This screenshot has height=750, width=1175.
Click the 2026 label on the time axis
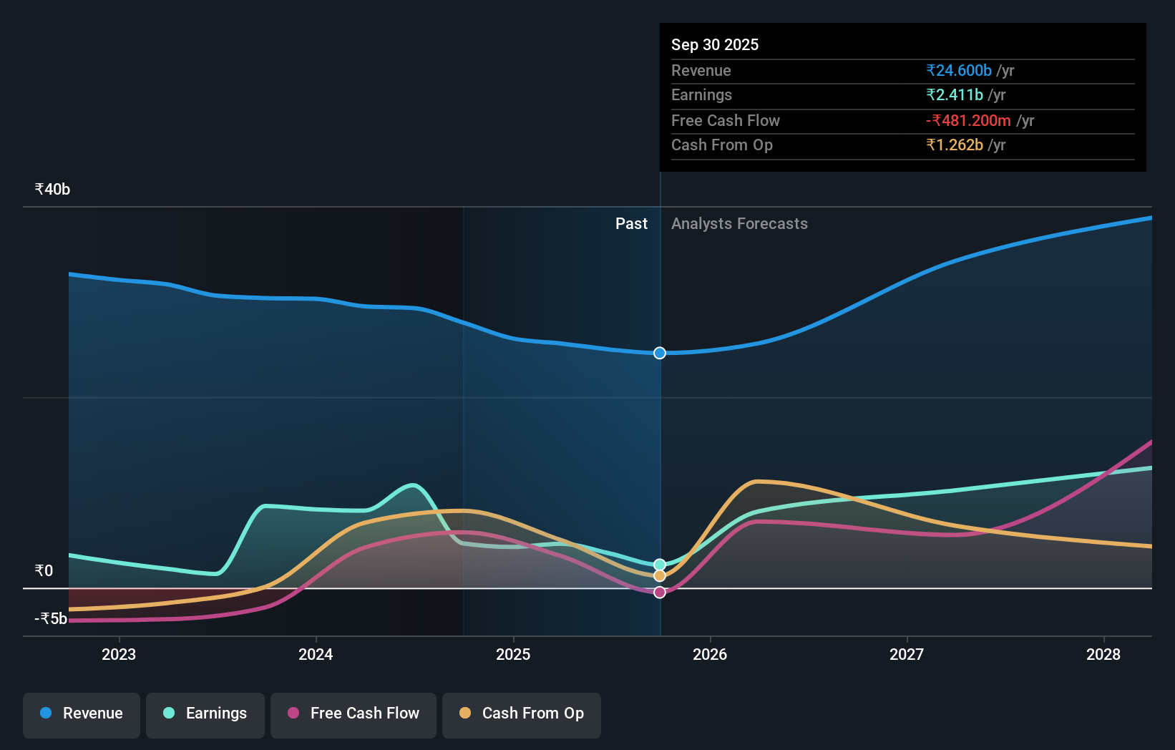tap(709, 654)
